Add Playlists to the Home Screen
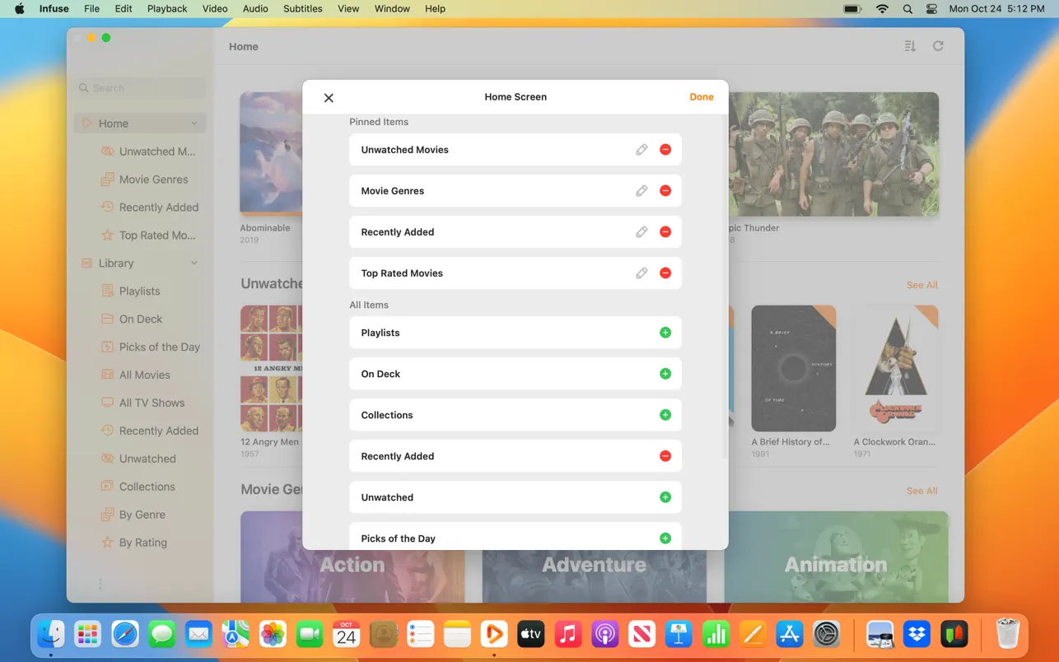 click(665, 332)
